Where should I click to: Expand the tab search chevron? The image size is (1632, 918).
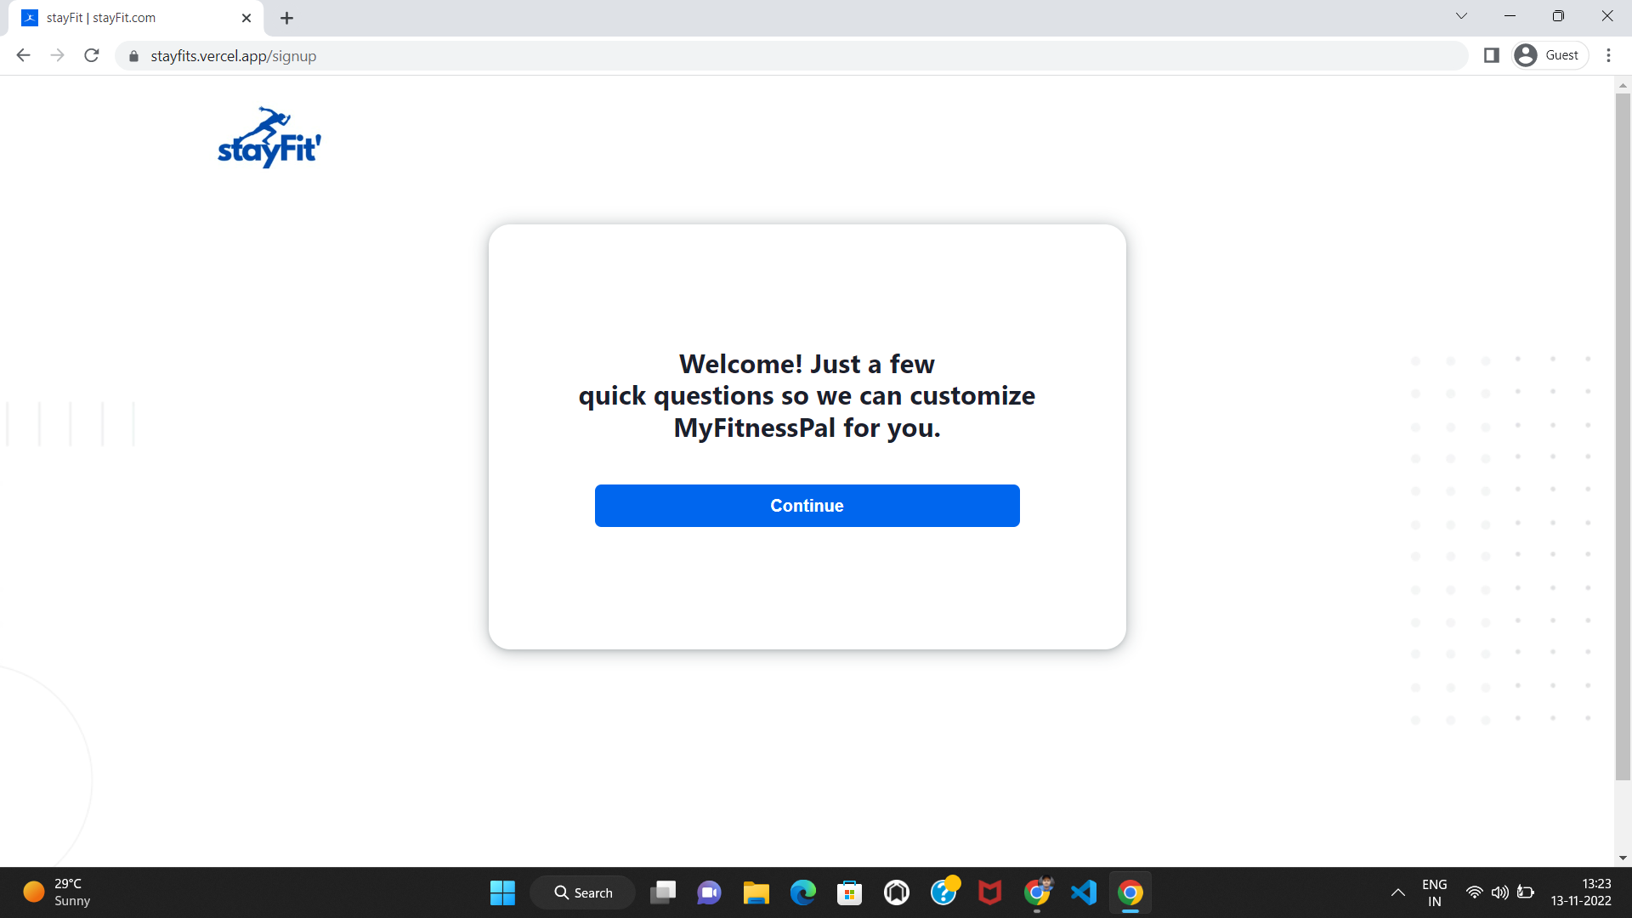(1461, 16)
